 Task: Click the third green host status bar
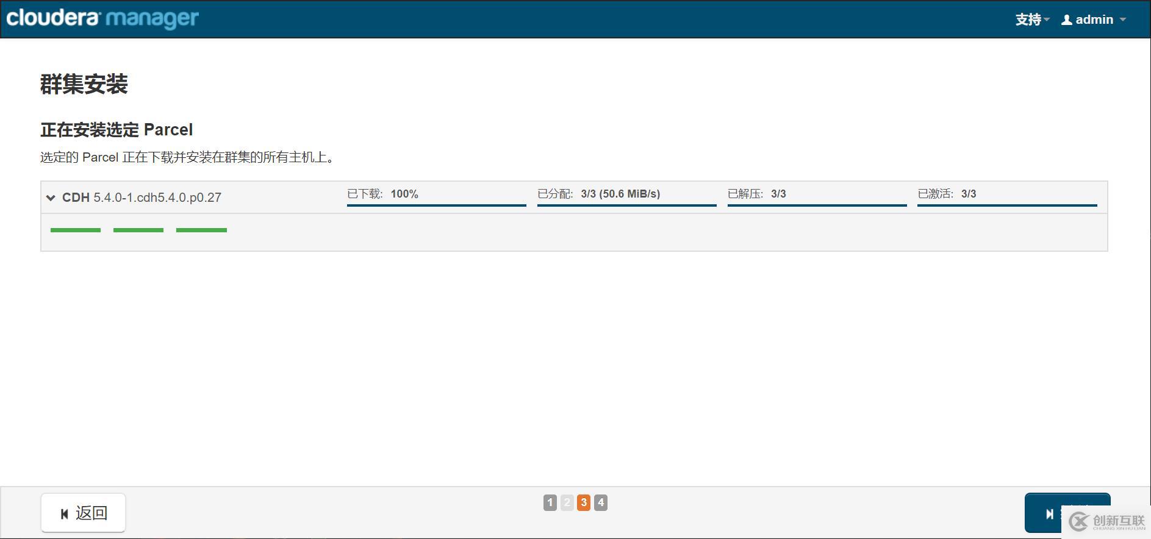point(201,230)
